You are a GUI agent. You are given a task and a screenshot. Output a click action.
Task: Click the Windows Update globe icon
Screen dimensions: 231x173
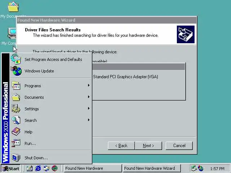tap(16, 71)
